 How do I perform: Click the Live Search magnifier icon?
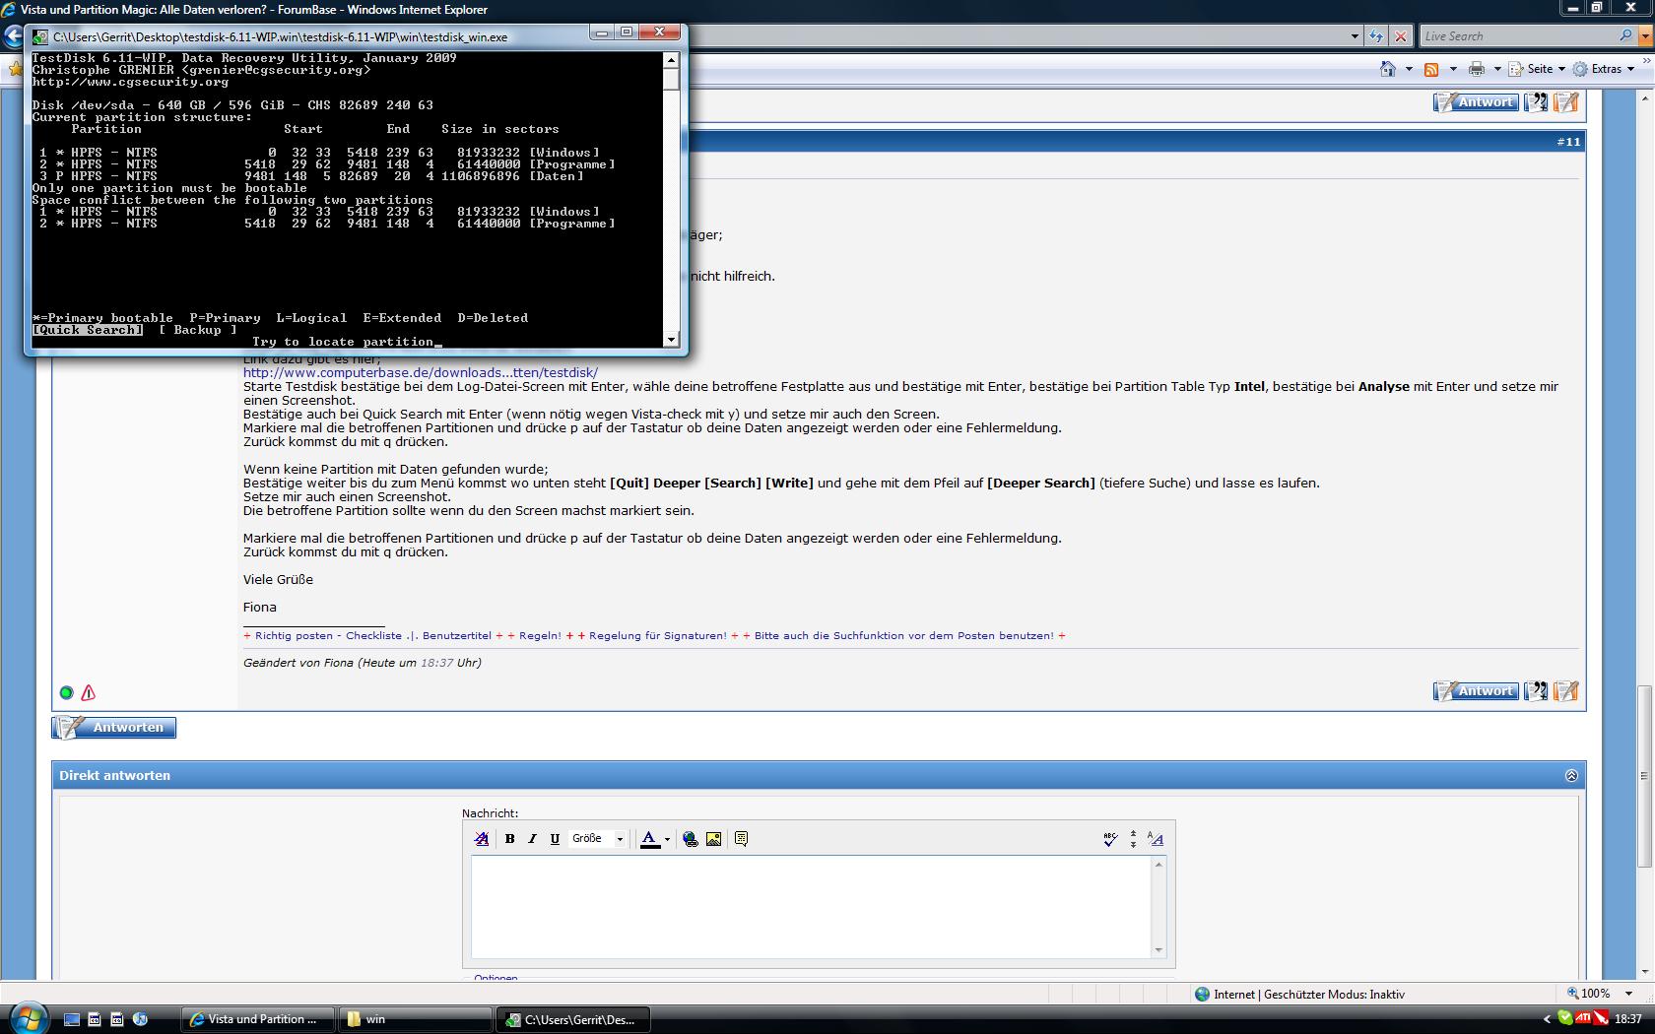pyautogui.click(x=1625, y=36)
